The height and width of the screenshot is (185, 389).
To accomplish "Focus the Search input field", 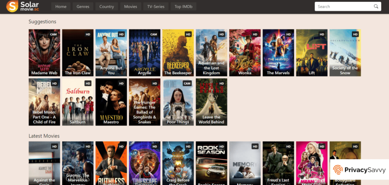I will click(x=348, y=6).
